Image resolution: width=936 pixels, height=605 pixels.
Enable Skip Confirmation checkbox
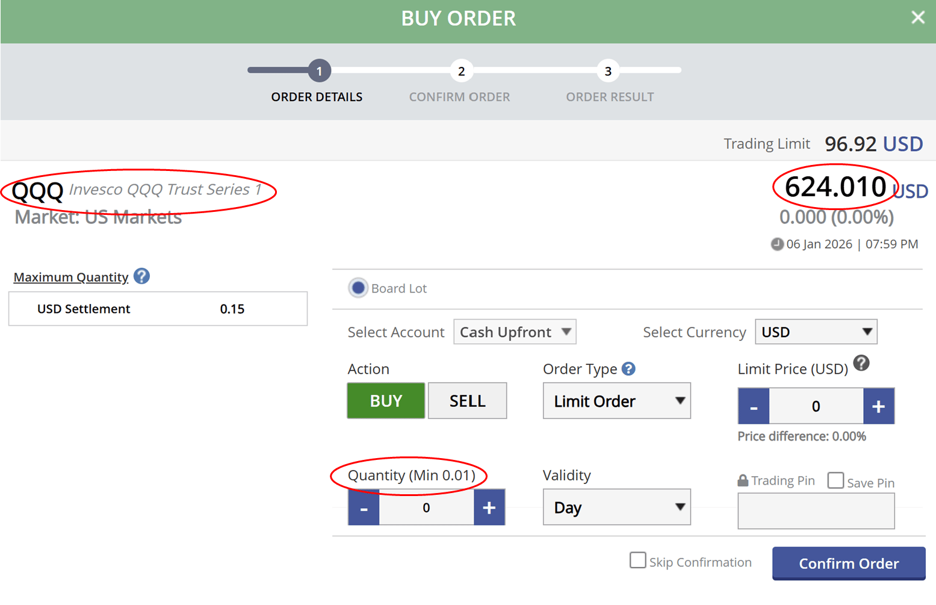(638, 560)
